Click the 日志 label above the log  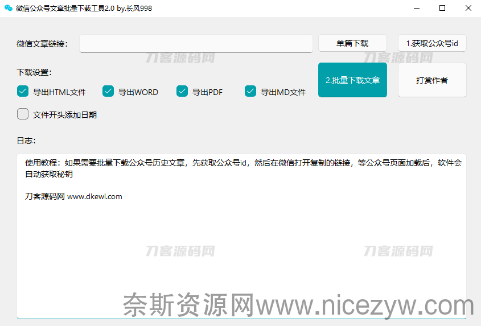26,141
